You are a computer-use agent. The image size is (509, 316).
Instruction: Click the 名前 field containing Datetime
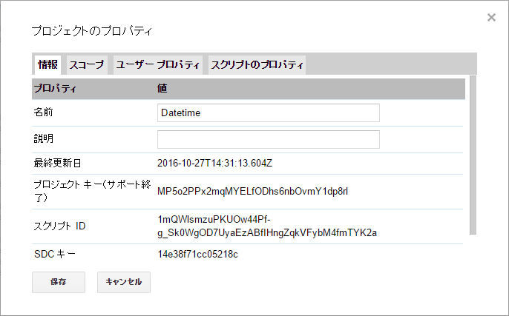click(x=268, y=112)
